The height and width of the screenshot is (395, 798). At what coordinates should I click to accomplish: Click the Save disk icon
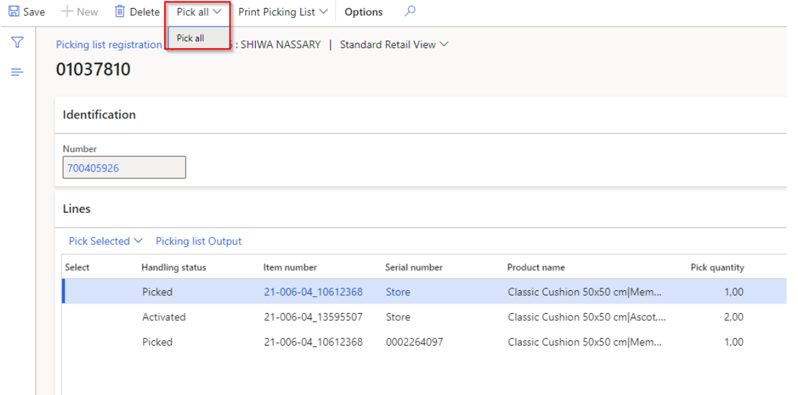point(14,12)
